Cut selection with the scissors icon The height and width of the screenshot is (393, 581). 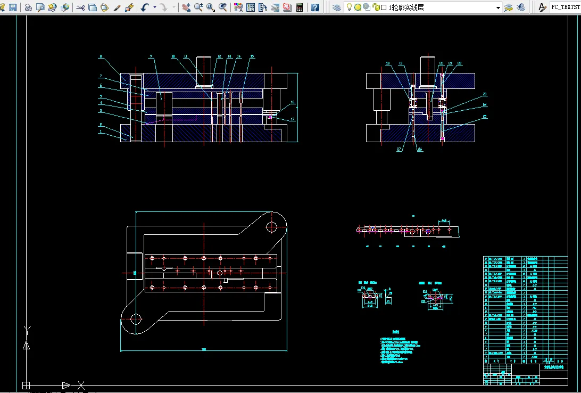click(80, 7)
